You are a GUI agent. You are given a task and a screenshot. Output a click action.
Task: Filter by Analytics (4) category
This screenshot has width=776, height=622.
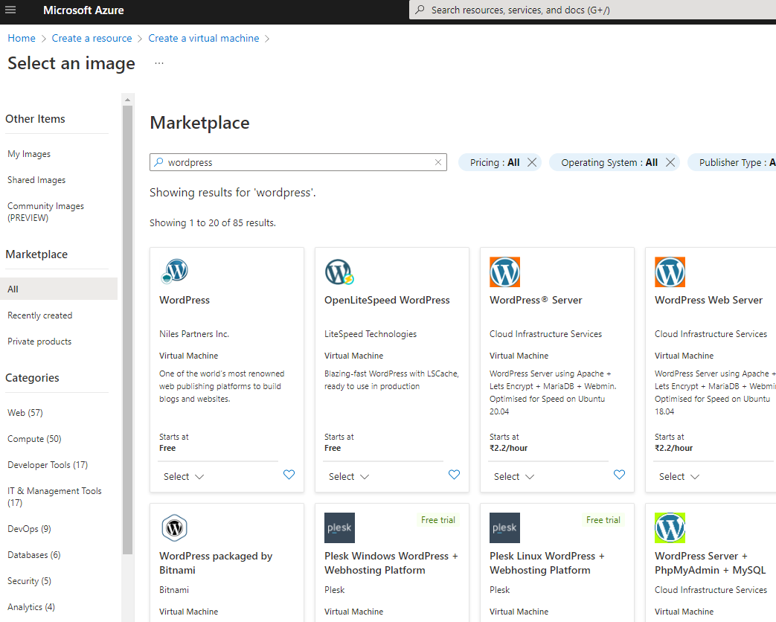click(x=31, y=607)
